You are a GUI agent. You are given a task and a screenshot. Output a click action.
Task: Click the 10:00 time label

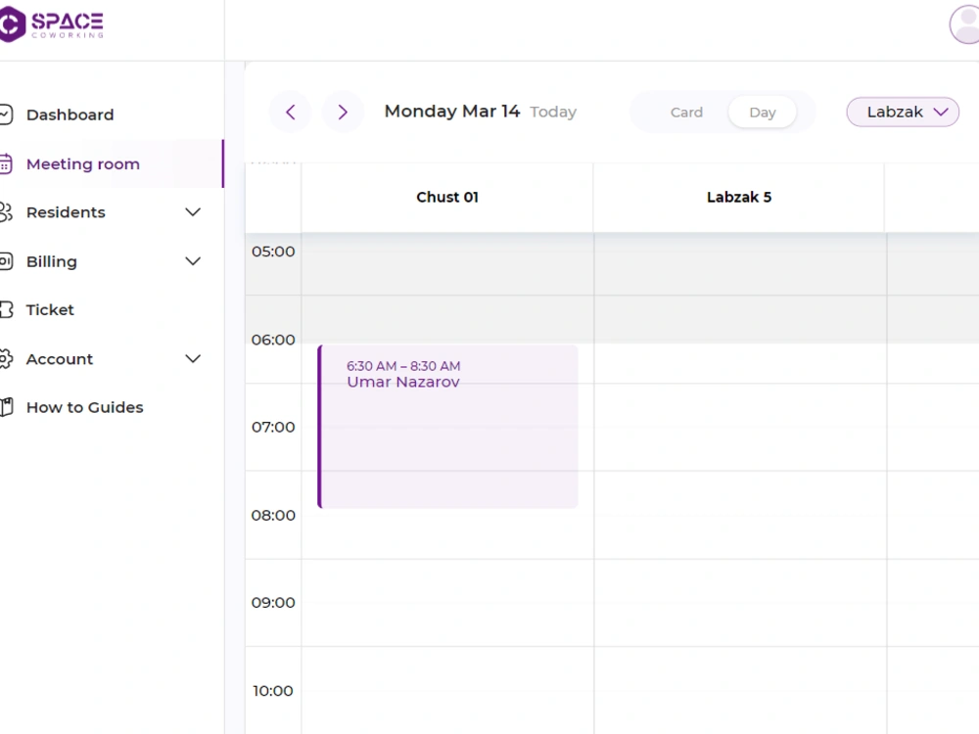click(x=272, y=691)
